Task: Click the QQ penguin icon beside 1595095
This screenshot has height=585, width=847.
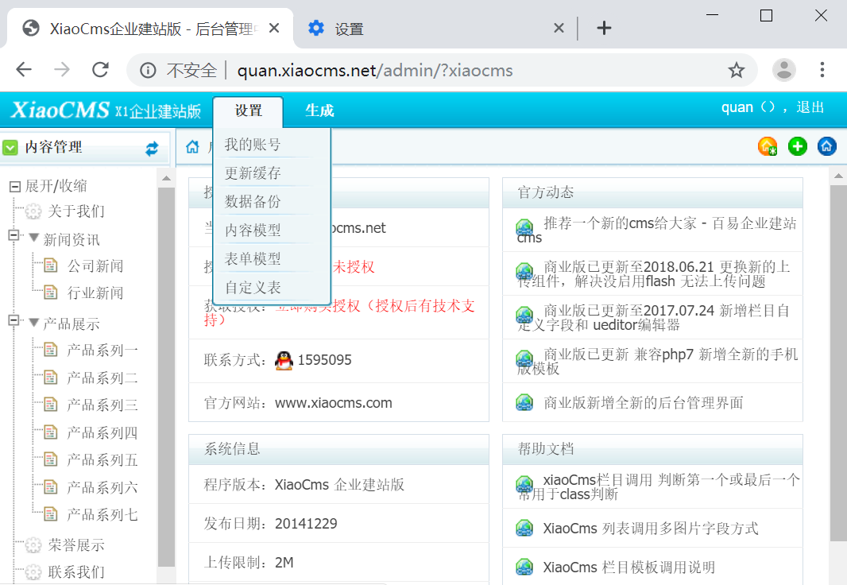Action: point(284,360)
